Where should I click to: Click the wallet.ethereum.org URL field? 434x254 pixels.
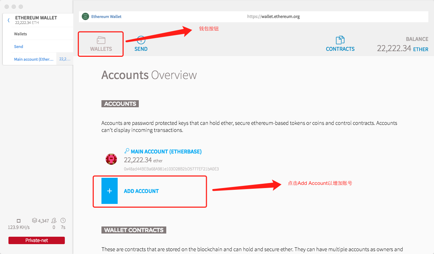(273, 17)
